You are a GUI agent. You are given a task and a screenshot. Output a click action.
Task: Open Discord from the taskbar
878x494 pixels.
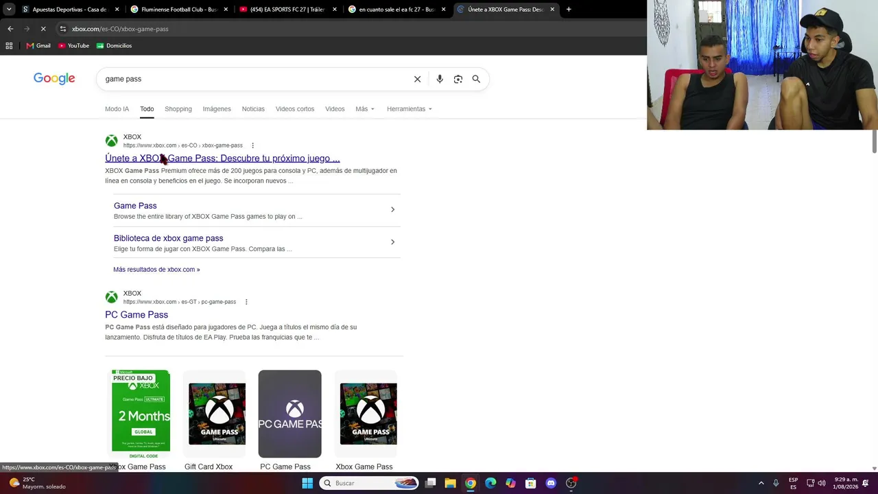pyautogui.click(x=551, y=483)
